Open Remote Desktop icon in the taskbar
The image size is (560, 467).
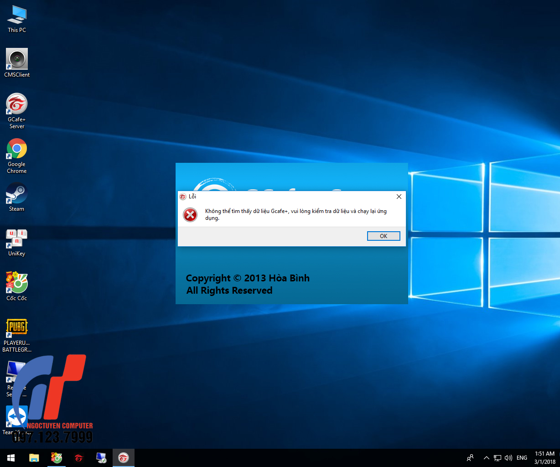(x=101, y=458)
